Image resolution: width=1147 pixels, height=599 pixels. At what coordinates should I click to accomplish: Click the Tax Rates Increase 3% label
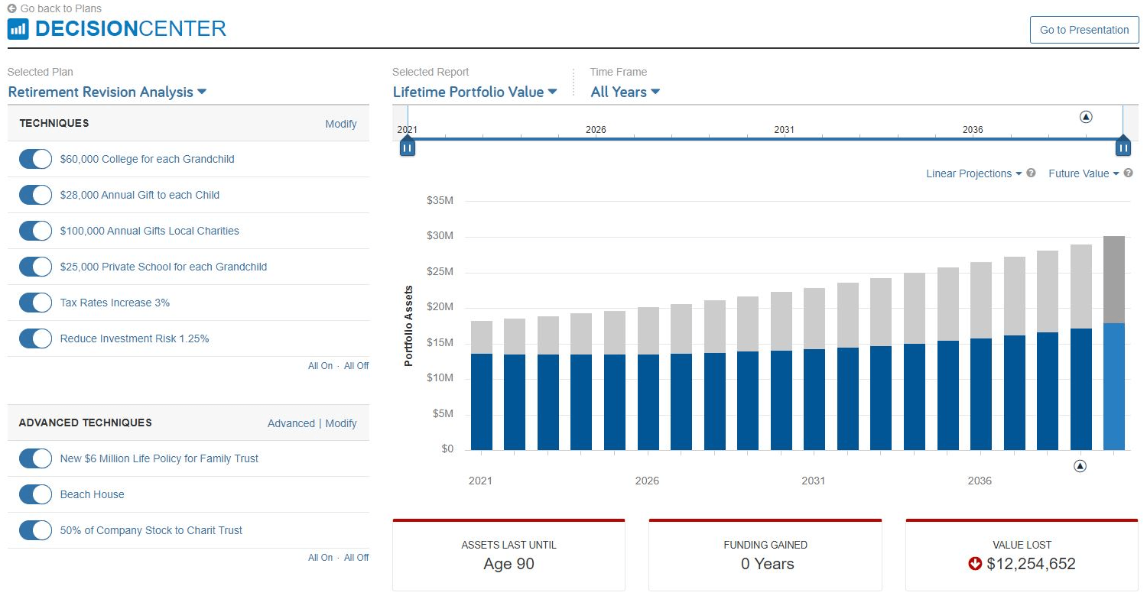point(115,303)
